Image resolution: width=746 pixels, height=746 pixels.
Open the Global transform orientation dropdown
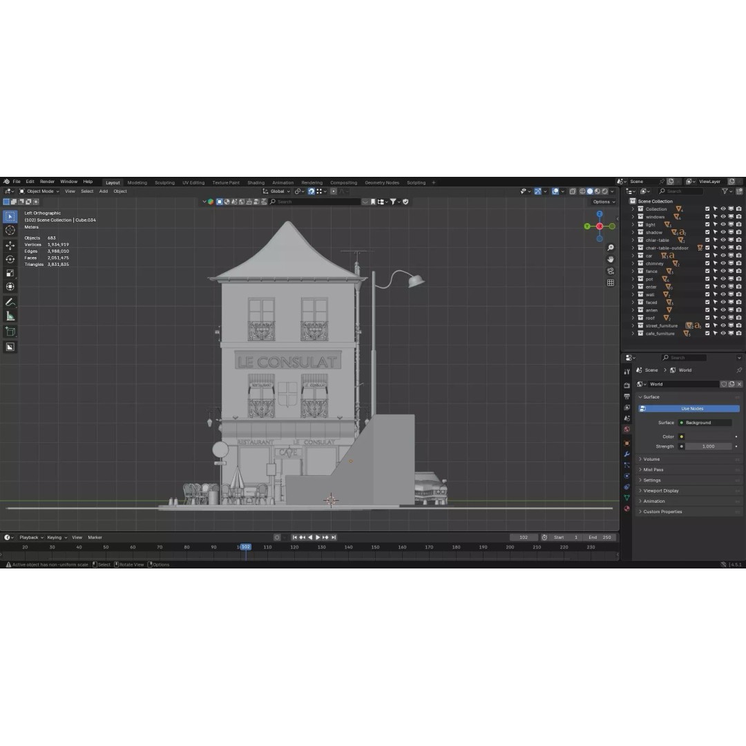click(276, 191)
